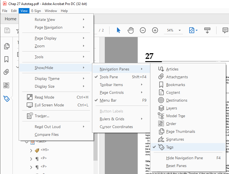Open the Order navigation pane
The width and height of the screenshot is (229, 174).
(188, 124)
